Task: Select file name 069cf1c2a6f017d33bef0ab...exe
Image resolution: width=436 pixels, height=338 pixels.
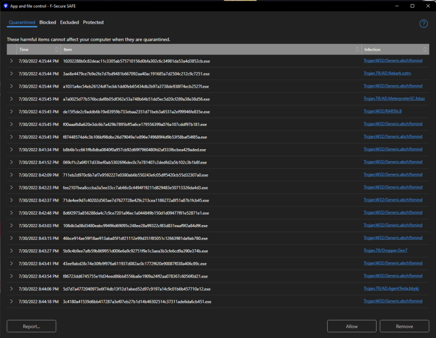Action: pos(135,163)
